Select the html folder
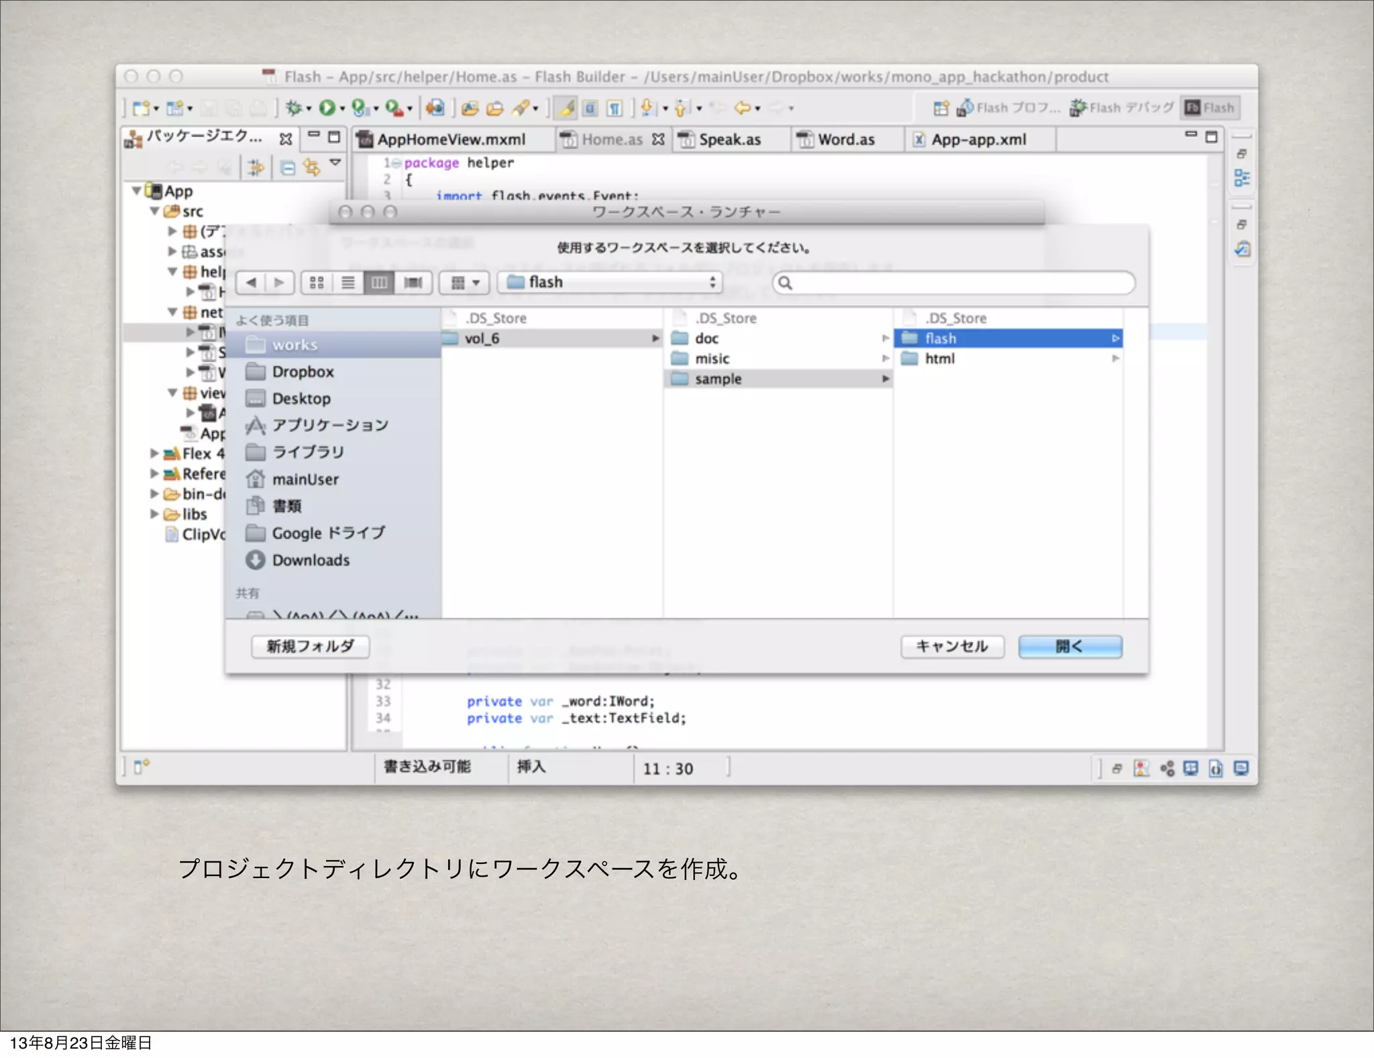1374x1058 pixels. coord(1008,358)
